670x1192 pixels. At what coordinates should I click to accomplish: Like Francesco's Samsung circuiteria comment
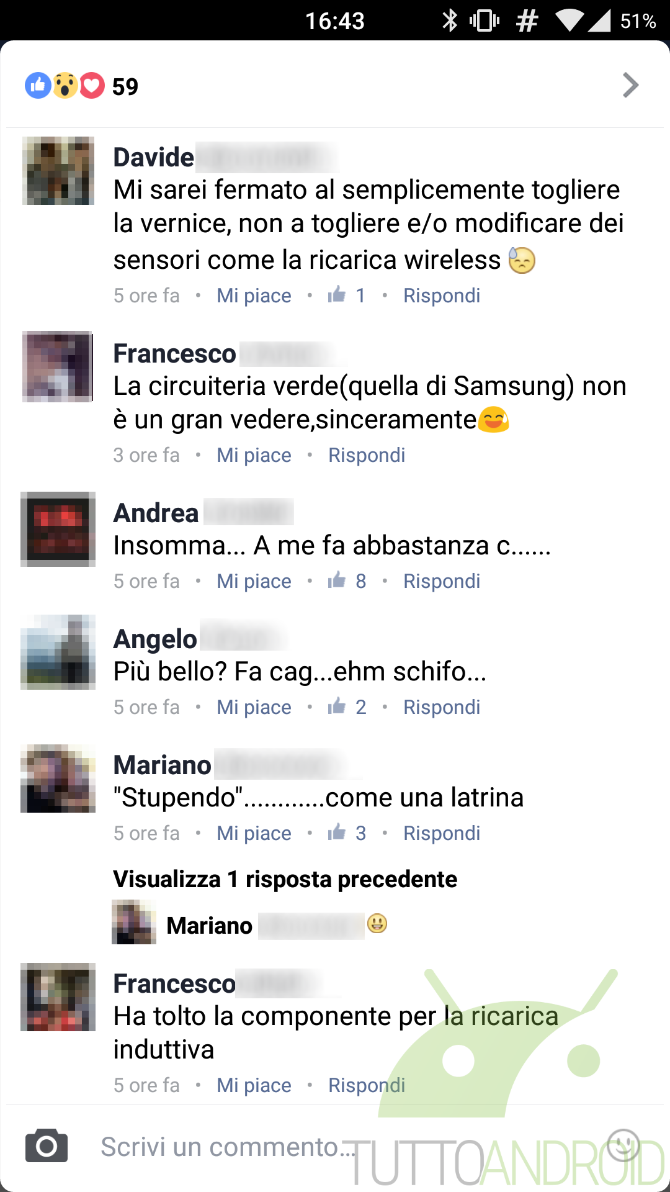tap(254, 455)
